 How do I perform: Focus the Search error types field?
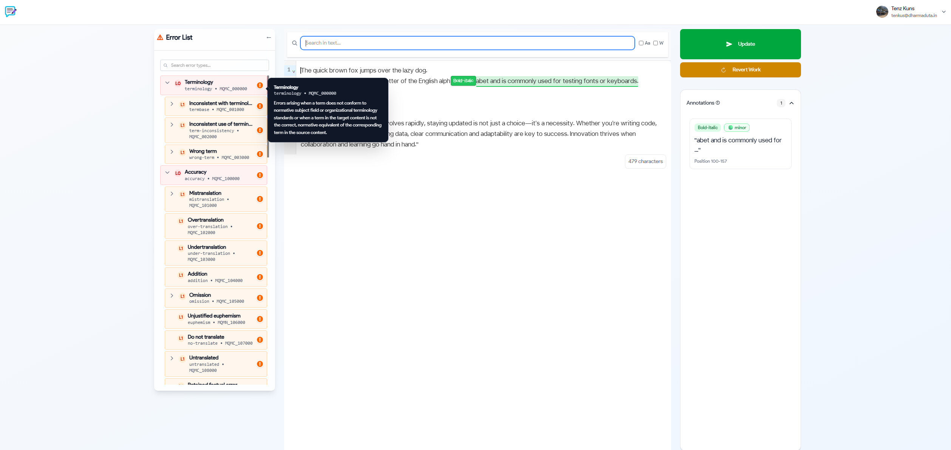[217, 65]
